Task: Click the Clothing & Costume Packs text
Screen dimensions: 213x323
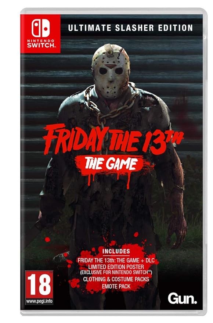Action: (116, 279)
